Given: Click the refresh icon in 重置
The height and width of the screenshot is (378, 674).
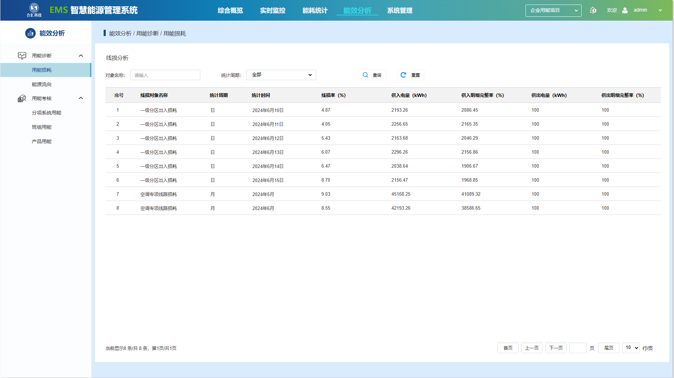Looking at the screenshot, I should coord(403,75).
